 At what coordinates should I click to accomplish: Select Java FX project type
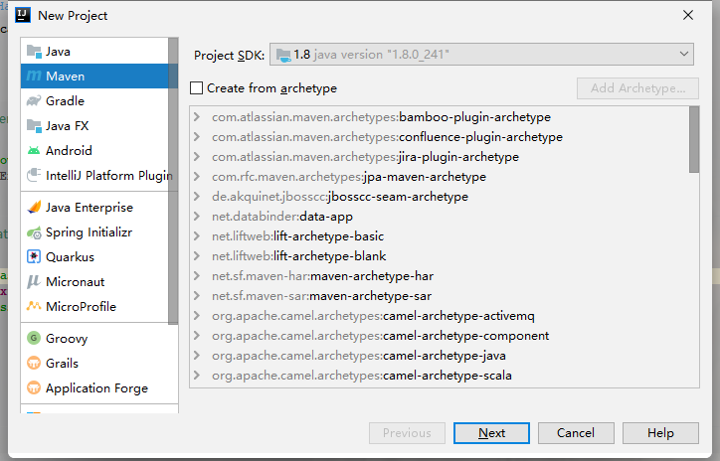(67, 125)
